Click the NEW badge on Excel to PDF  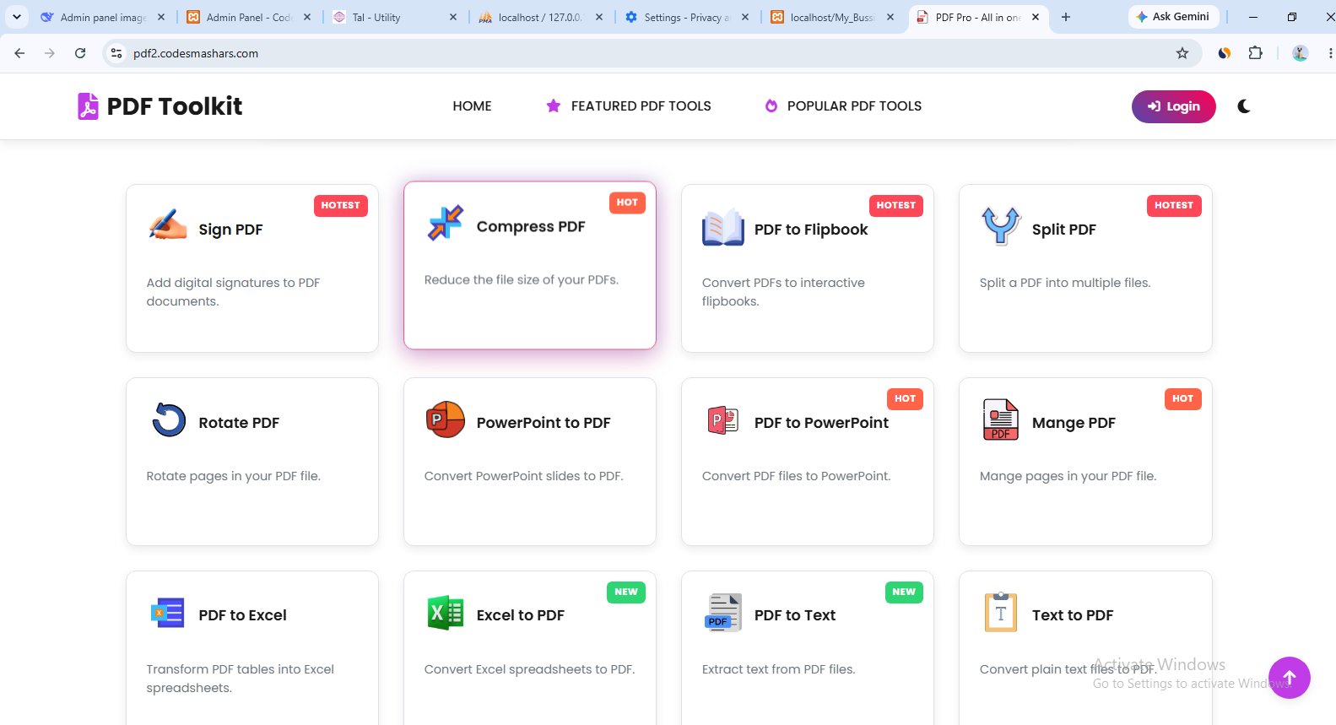tap(626, 592)
